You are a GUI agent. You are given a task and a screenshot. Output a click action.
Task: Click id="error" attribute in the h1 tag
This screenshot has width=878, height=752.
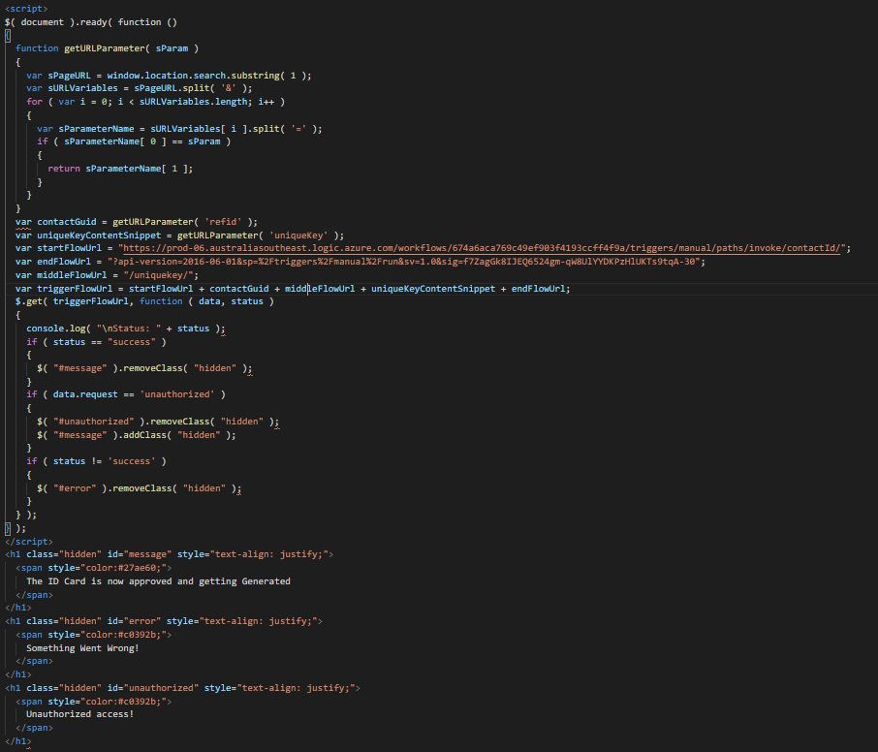pyautogui.click(x=134, y=621)
